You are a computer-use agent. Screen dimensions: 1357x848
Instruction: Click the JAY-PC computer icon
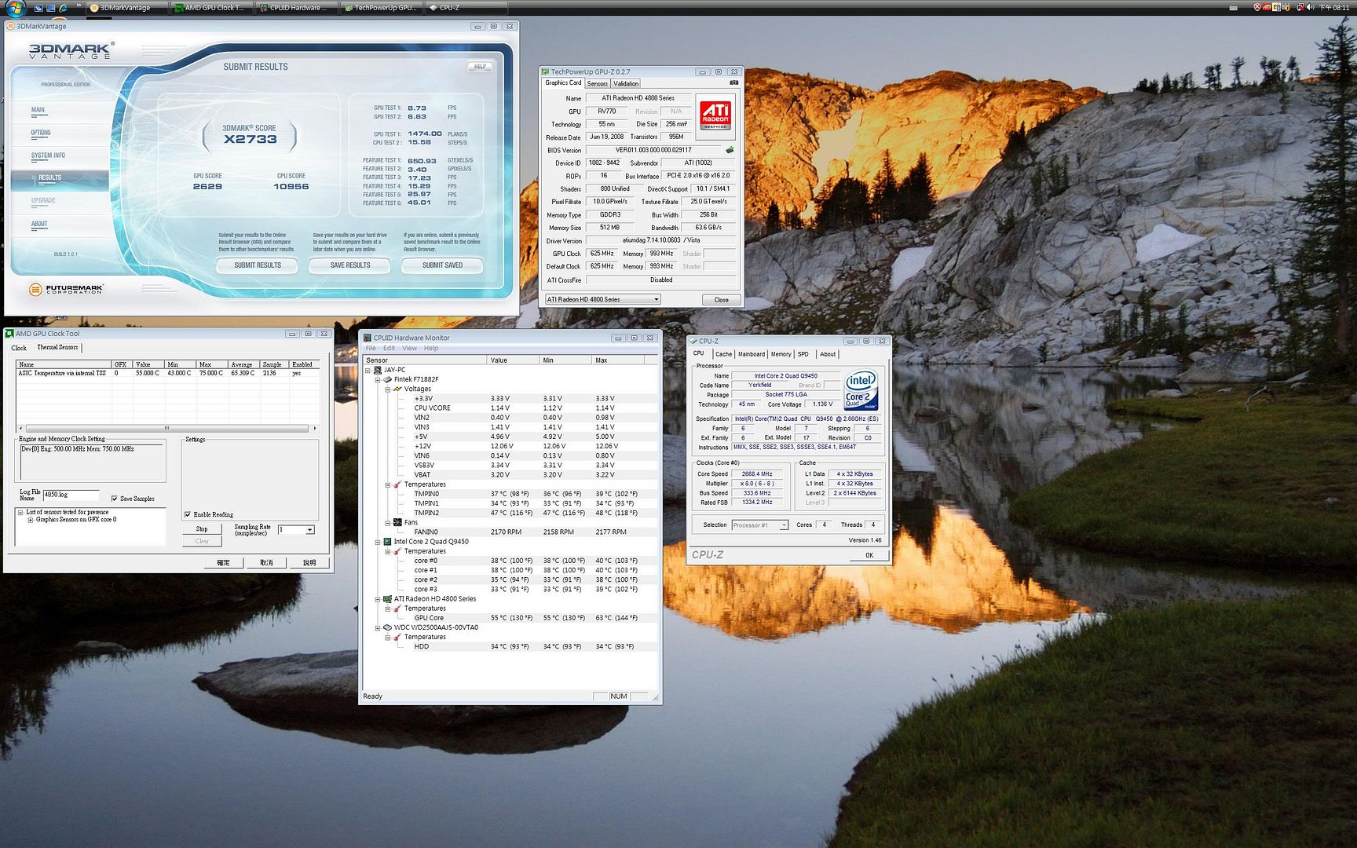tap(378, 370)
